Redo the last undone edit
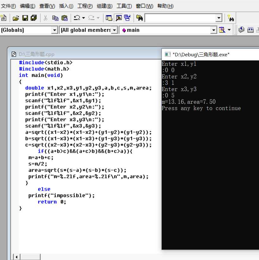Image resolution: width=259 pixels, height=260 pixels. [91, 18]
